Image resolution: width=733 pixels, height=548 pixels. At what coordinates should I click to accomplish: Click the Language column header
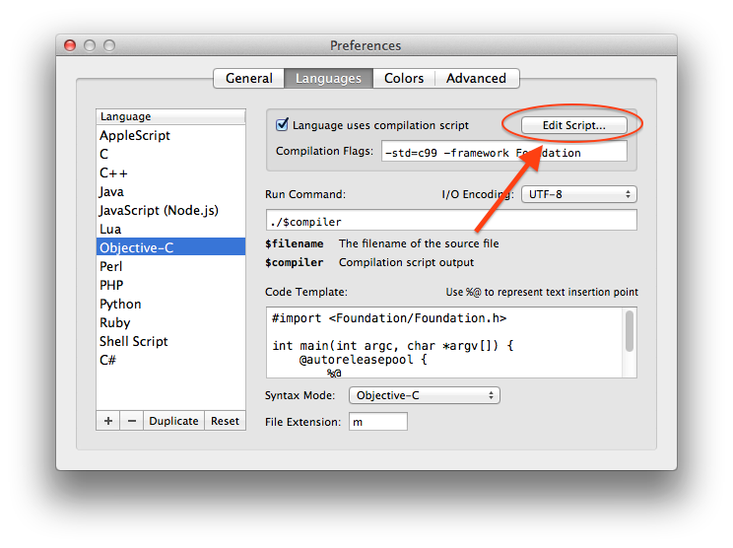click(x=170, y=116)
